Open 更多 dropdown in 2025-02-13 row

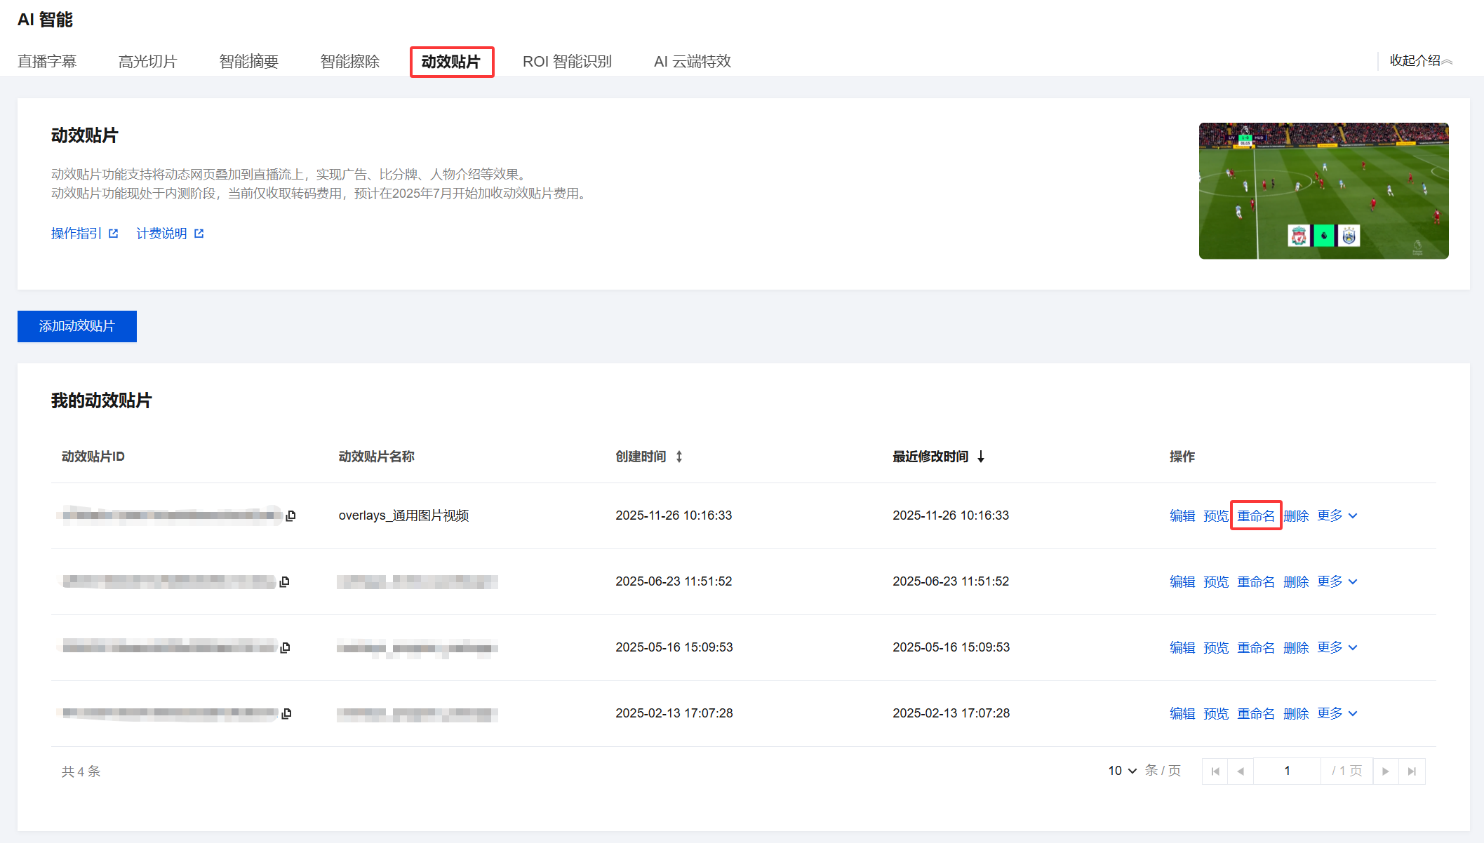click(1337, 713)
